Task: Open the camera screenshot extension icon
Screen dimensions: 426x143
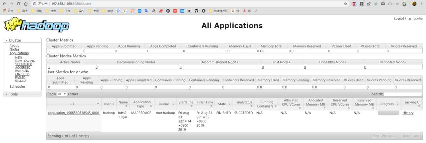Action: (x=390, y=4)
